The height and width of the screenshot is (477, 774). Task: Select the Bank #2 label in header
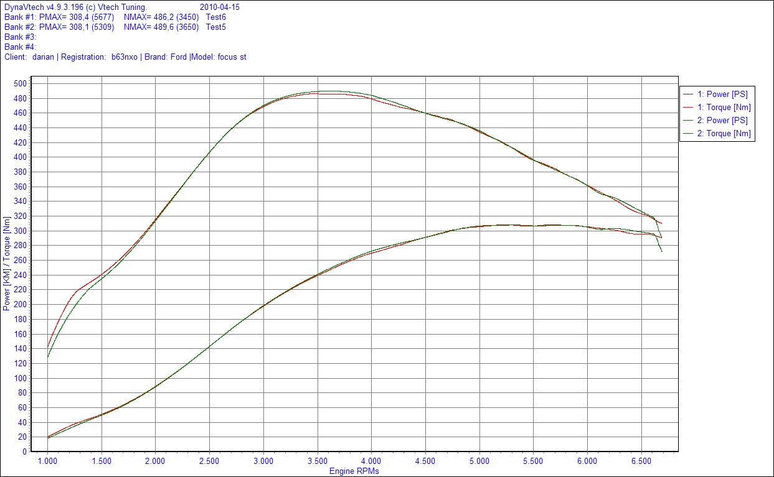(20, 27)
